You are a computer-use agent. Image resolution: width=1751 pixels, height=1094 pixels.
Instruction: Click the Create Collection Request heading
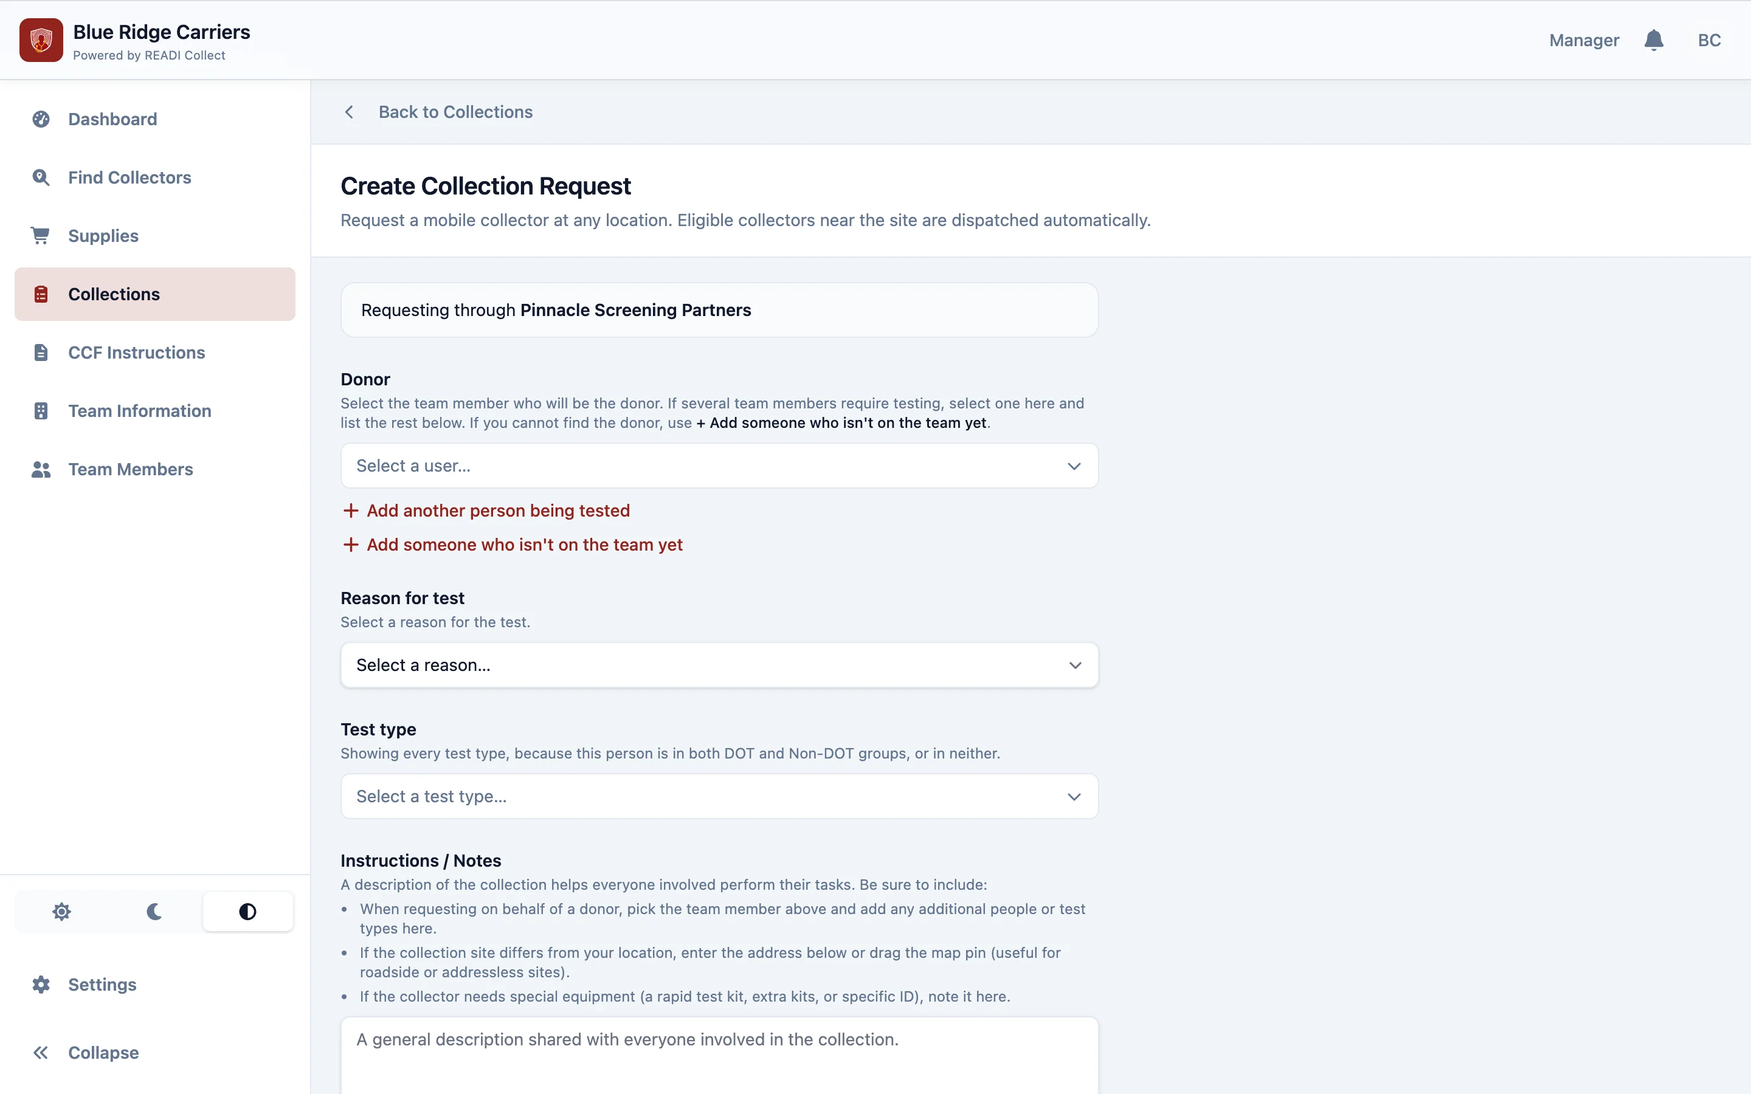486,186
